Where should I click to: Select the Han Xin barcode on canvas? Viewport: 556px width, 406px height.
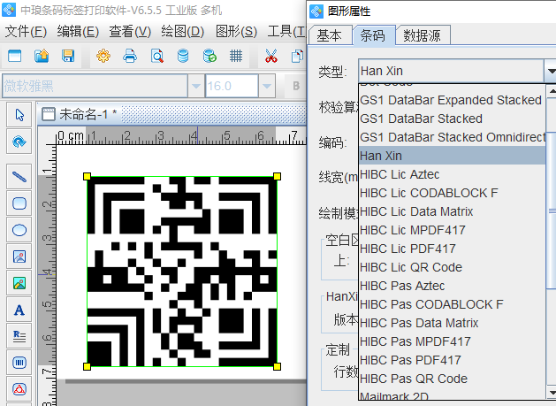[182, 272]
